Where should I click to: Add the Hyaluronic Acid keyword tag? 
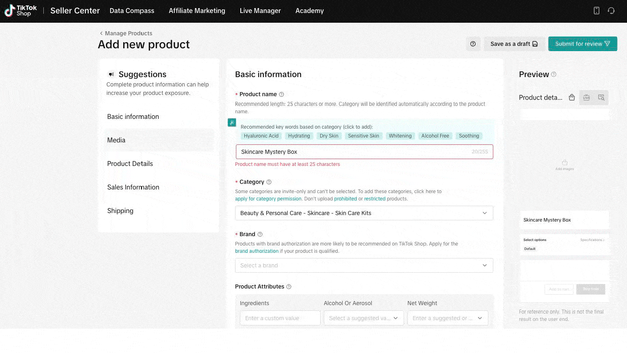(261, 136)
